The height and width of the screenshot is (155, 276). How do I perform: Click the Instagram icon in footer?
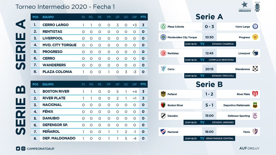[x=23, y=149]
